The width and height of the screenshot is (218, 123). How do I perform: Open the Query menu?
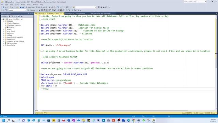click(17, 5)
